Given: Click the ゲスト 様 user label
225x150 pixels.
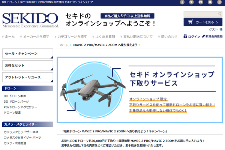Looking at the screenshot, I should [x=216, y=29].
